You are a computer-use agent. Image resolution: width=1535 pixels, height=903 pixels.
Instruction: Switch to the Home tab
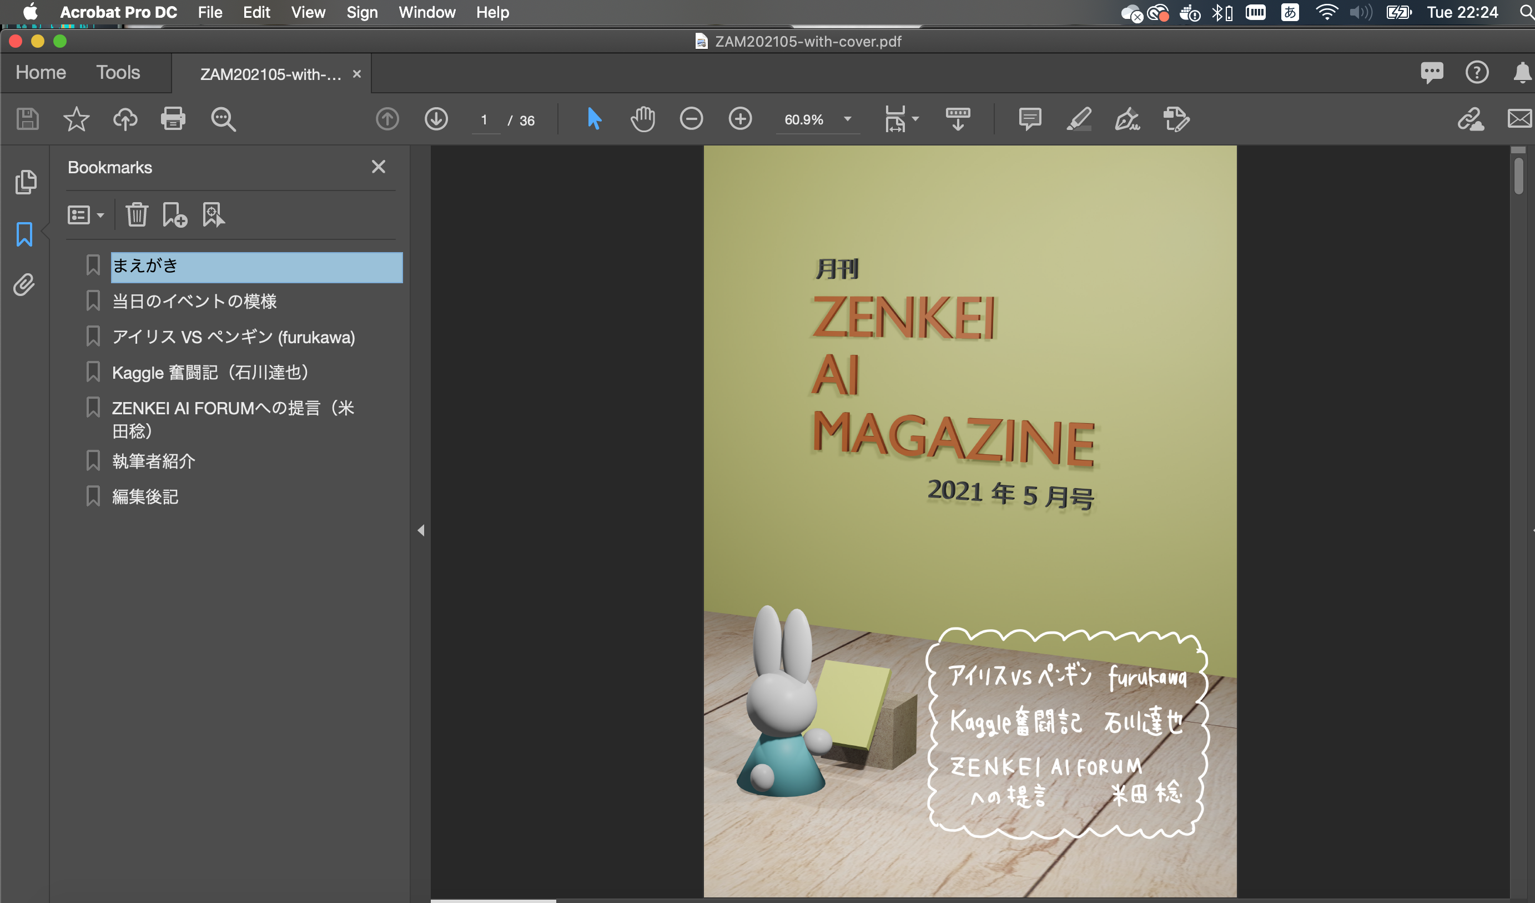pos(41,73)
